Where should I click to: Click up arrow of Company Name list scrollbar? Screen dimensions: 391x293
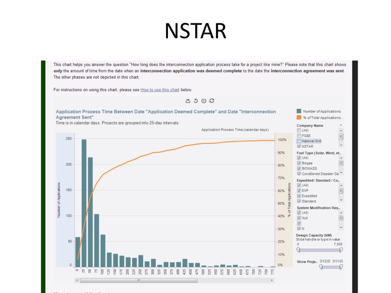341,130
